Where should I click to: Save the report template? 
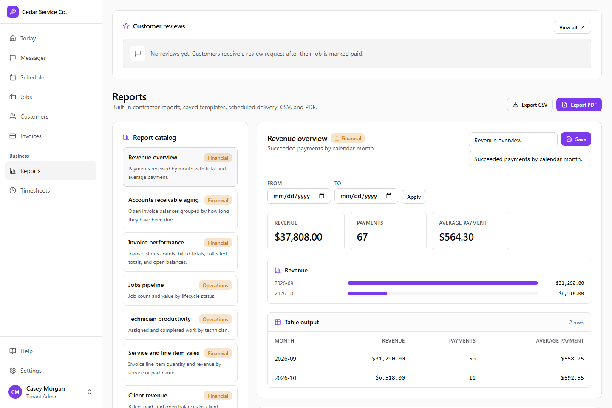click(576, 139)
